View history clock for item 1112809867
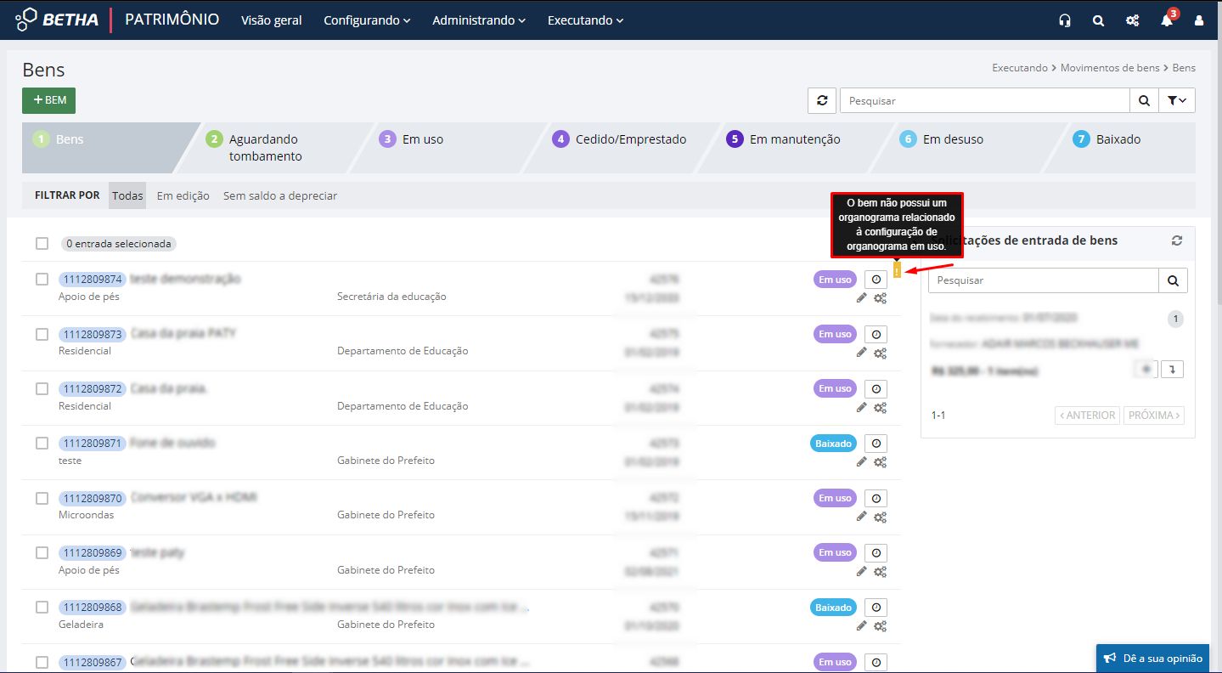The width and height of the screenshot is (1222, 673). click(x=876, y=662)
